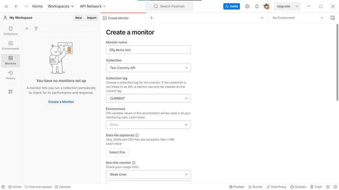The width and height of the screenshot is (339, 190).
Task: Open notifications bell icon
Action: point(257,7)
